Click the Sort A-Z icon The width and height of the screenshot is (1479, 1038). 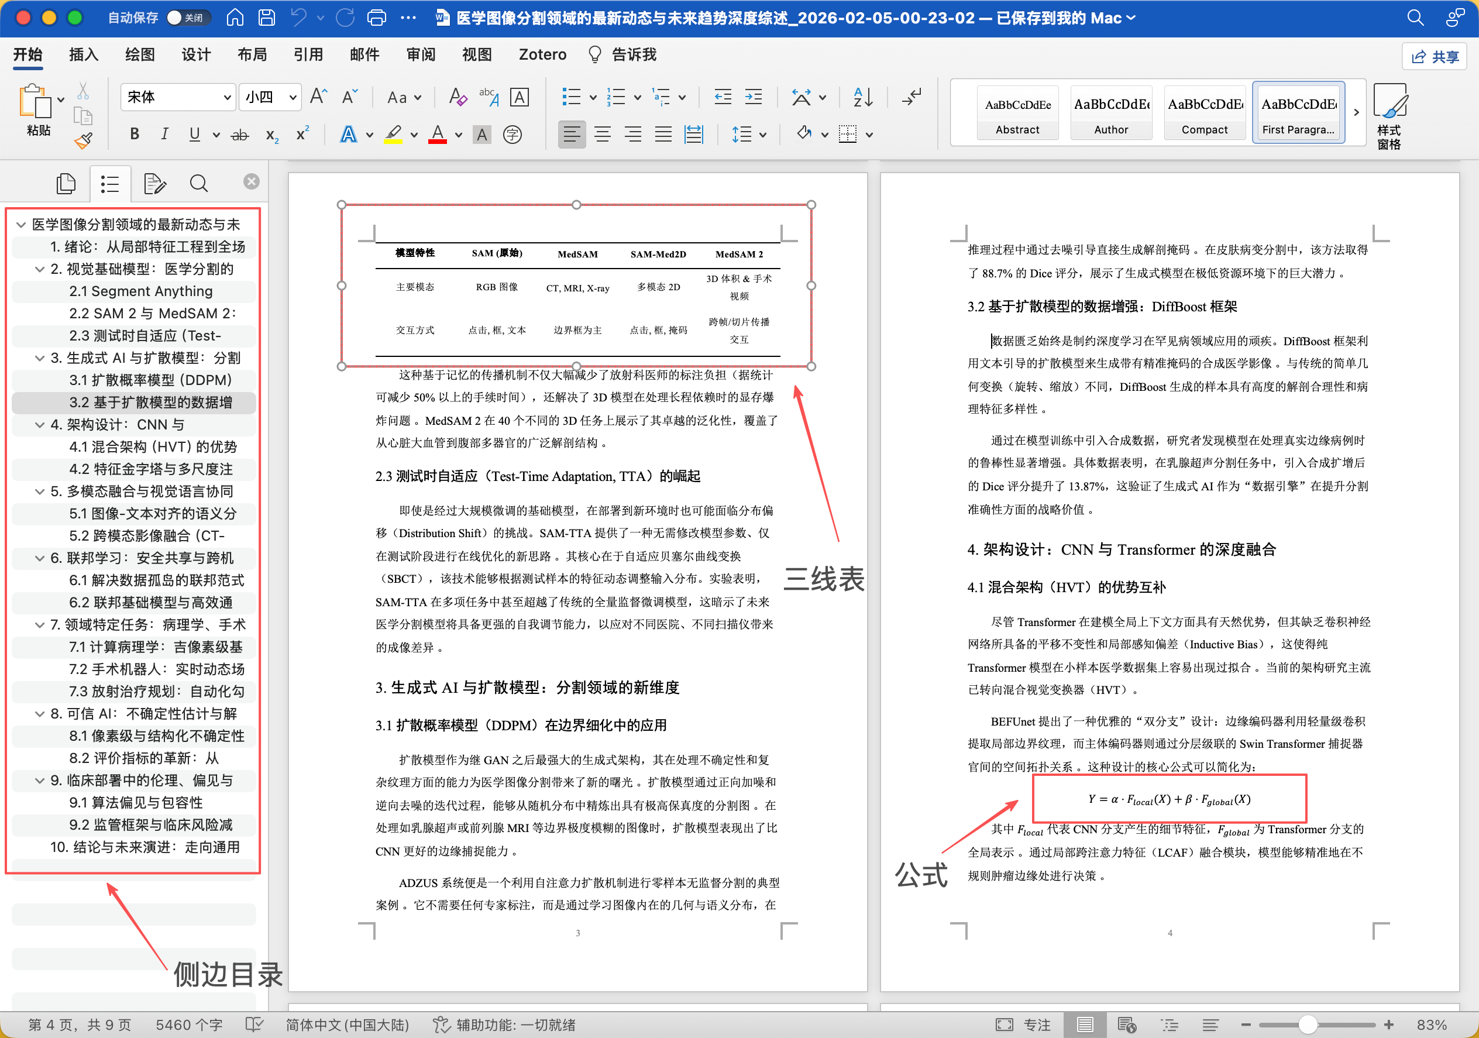862,97
